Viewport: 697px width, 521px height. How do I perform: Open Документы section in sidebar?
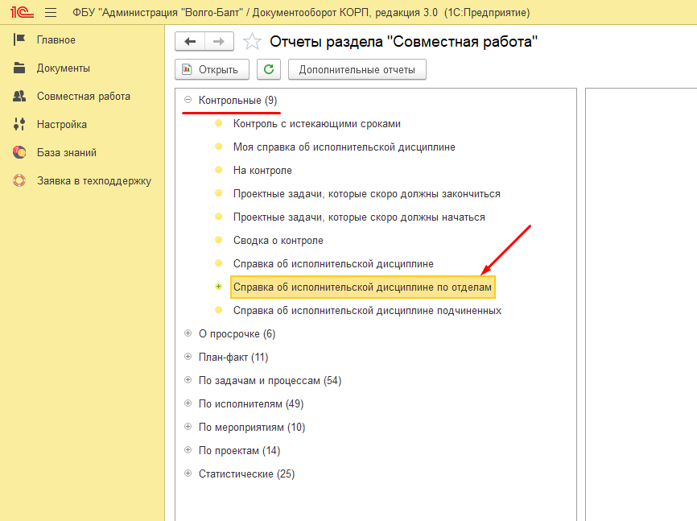tap(63, 68)
